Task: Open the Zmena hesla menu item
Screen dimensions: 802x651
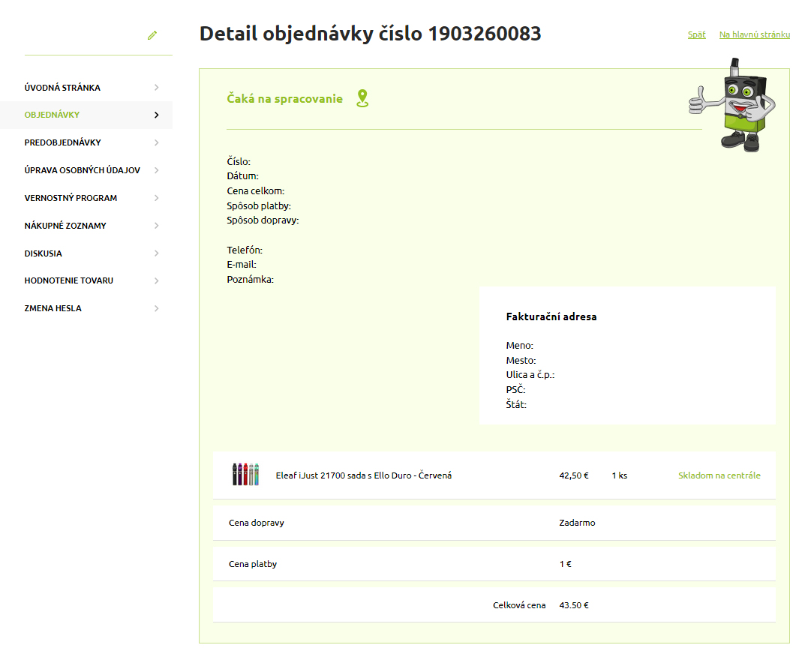Action: pos(53,308)
